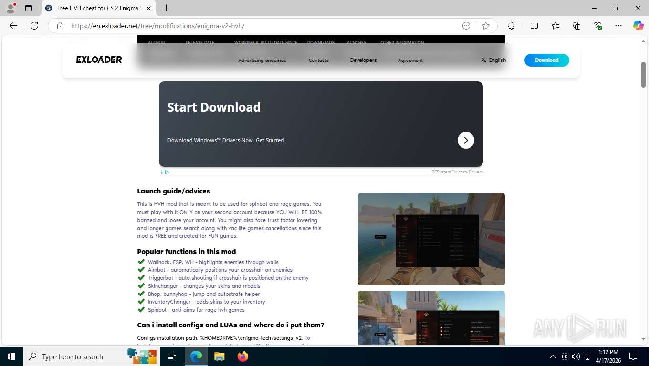Go back to previous page
The image size is (649, 366).
(13, 26)
